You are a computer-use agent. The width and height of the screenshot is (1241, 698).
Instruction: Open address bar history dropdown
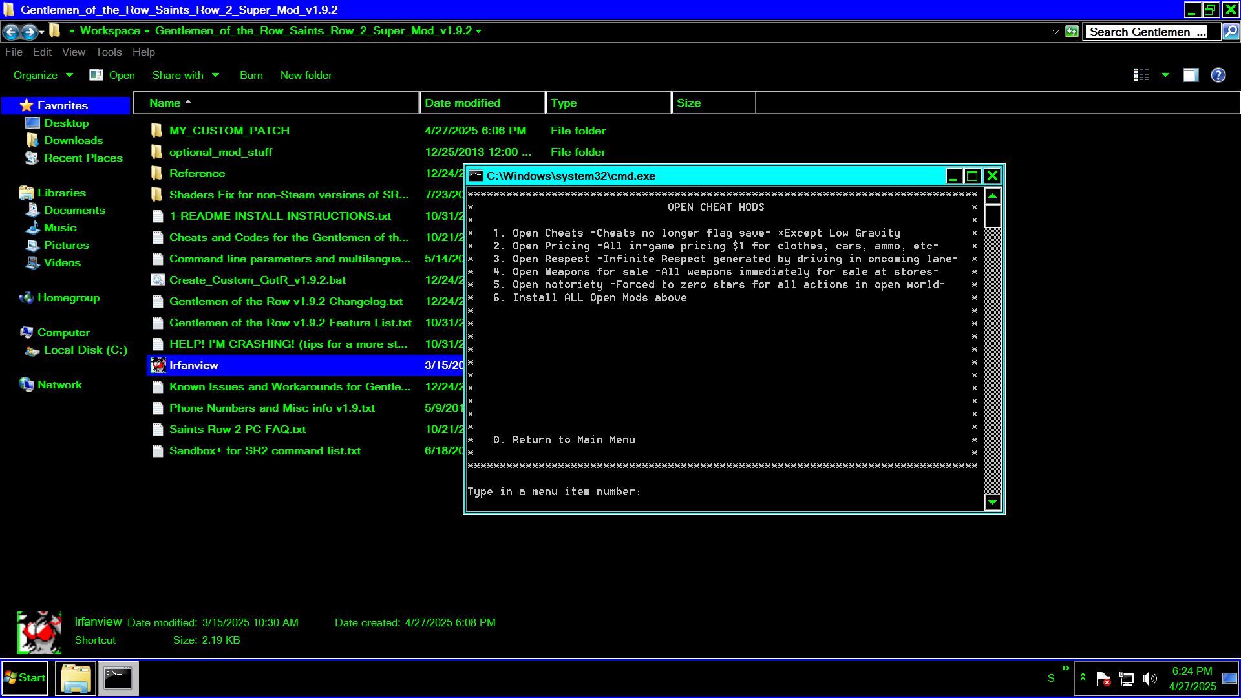click(1055, 31)
